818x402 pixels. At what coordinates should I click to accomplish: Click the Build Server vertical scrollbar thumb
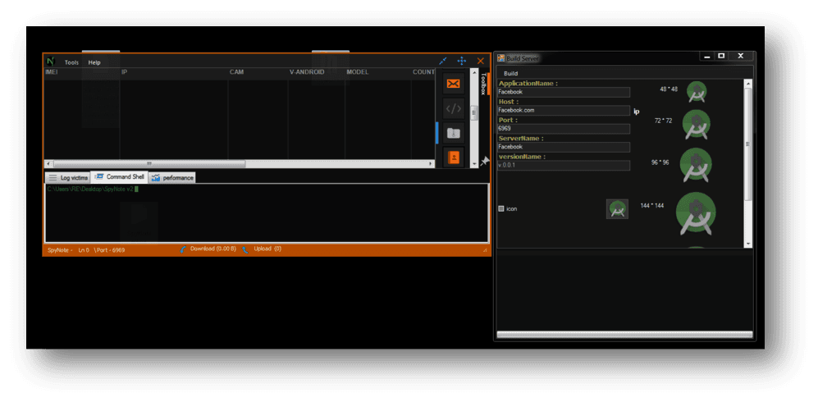748,144
